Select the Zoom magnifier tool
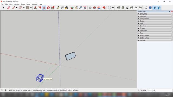 (x=81, y=8)
